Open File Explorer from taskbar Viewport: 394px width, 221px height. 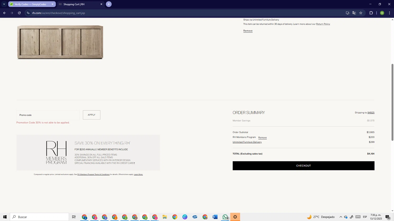[x=165, y=217]
